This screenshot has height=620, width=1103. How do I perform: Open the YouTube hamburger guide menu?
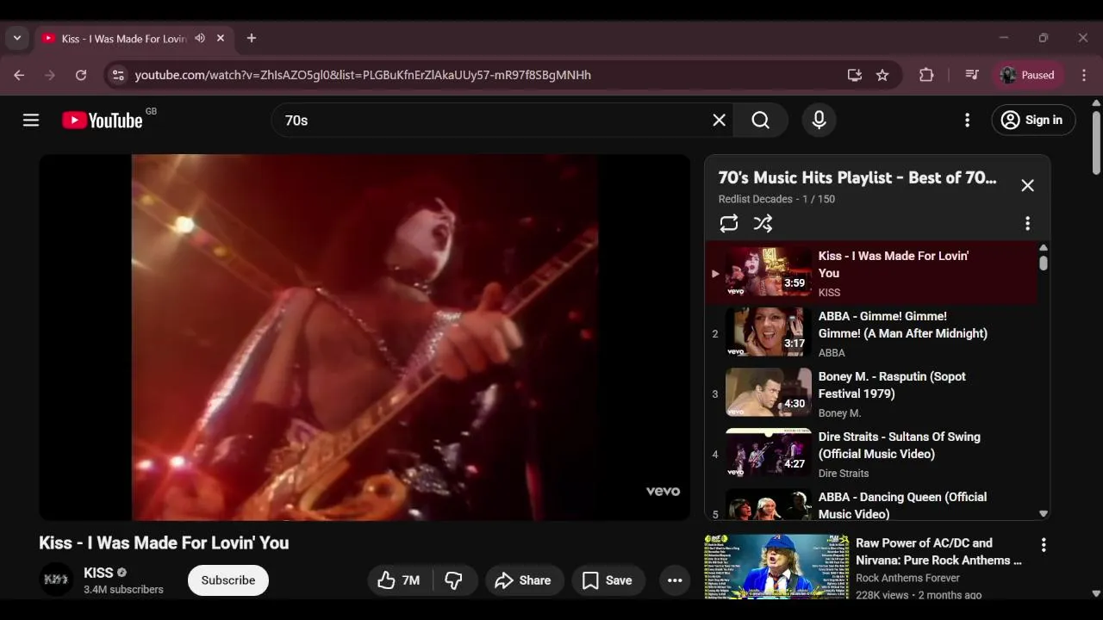(x=31, y=121)
